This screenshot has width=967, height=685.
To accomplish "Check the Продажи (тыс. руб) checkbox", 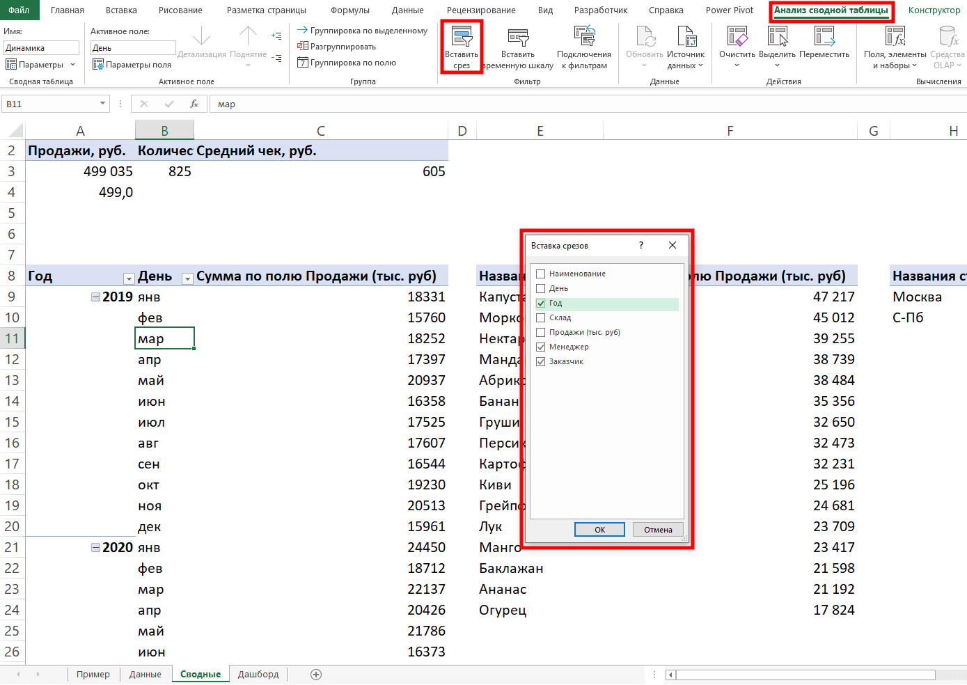I will (541, 332).
